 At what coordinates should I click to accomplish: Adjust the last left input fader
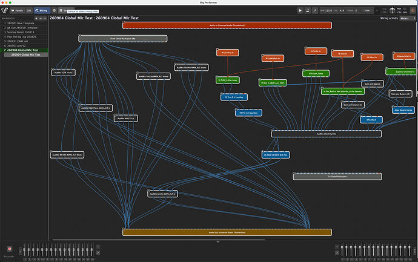[x=92, y=250]
